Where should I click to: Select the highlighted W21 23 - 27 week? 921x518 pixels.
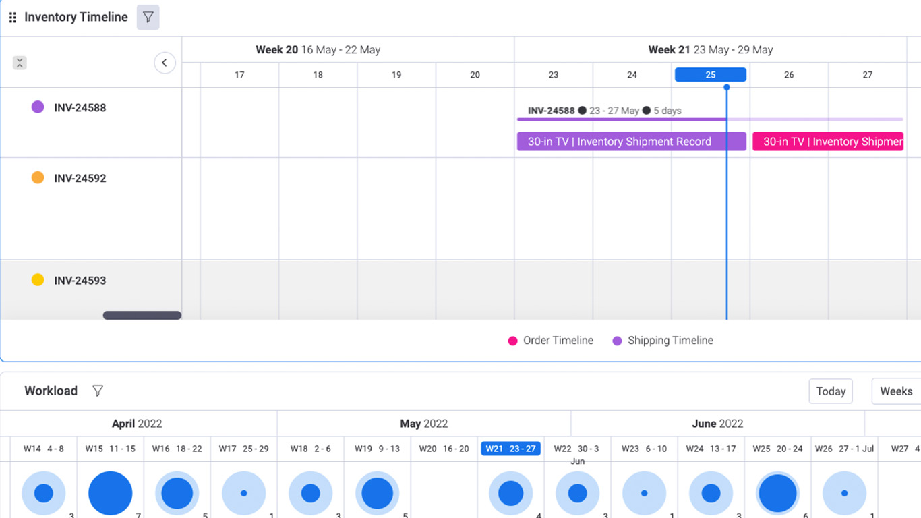pos(510,449)
